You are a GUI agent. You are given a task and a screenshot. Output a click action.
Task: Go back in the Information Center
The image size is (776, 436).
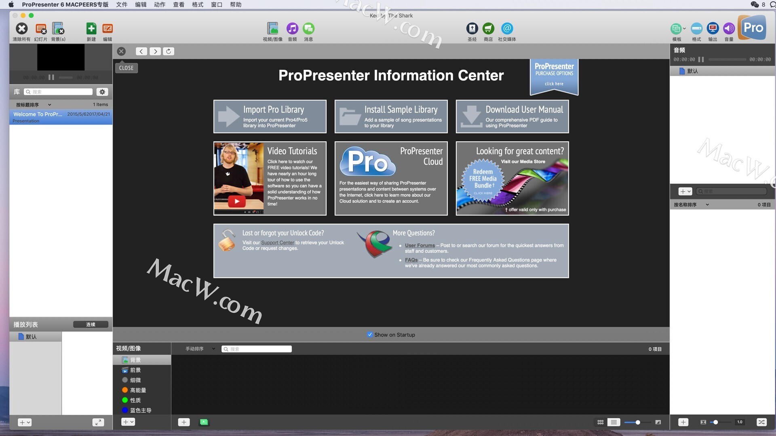coord(141,51)
